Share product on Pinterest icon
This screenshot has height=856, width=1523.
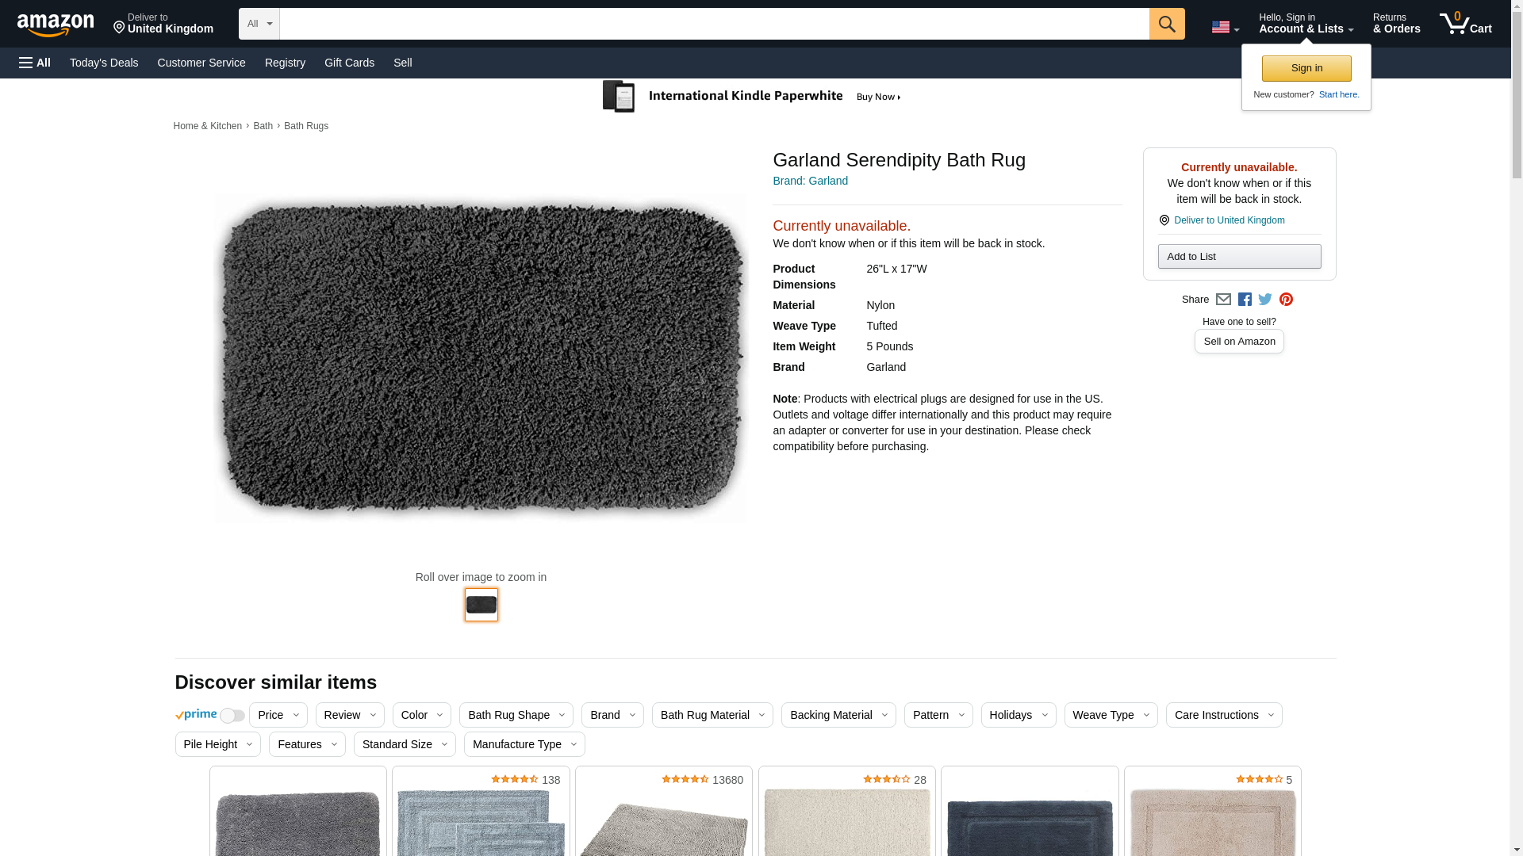tap(1286, 300)
